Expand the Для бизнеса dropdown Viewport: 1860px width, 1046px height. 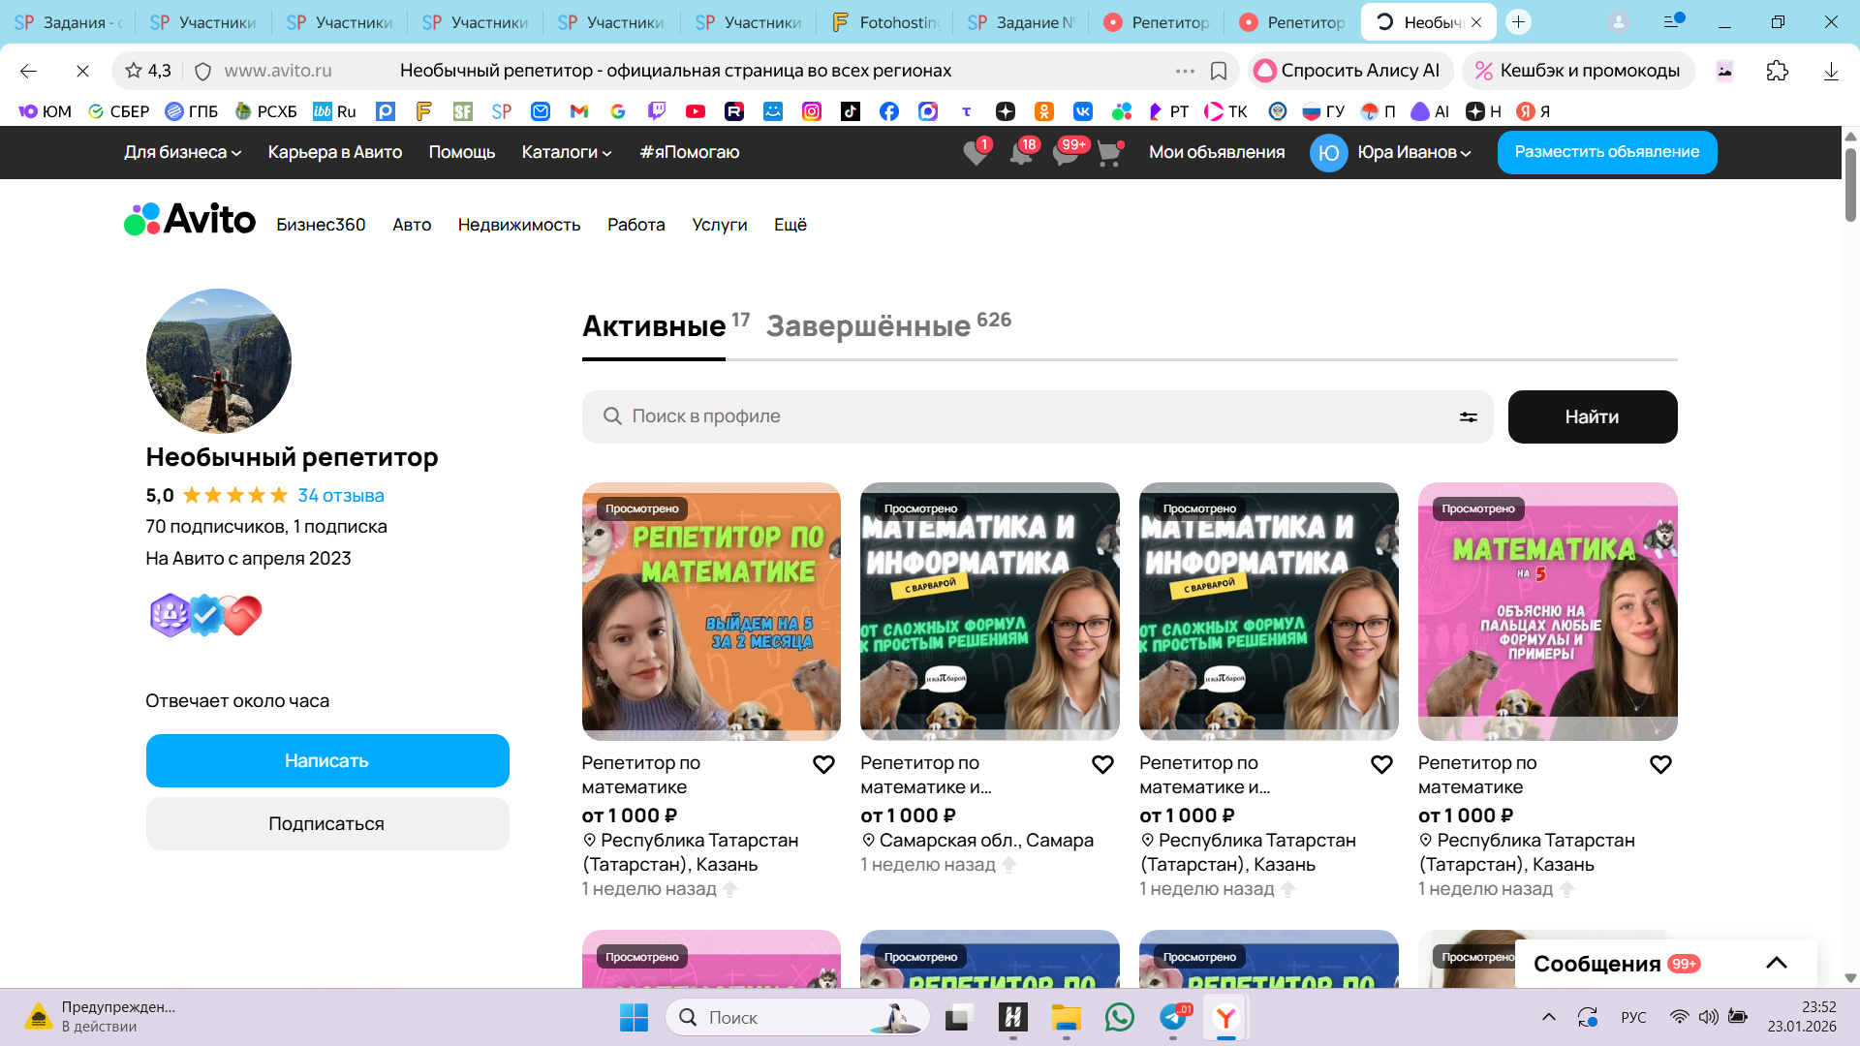point(182,152)
